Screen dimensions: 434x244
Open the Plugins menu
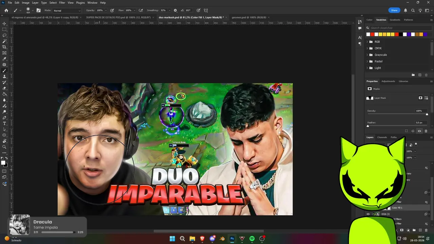(80, 3)
